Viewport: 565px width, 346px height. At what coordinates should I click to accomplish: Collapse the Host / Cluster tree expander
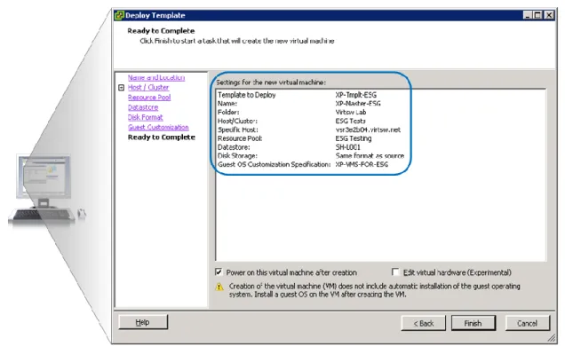(122, 88)
